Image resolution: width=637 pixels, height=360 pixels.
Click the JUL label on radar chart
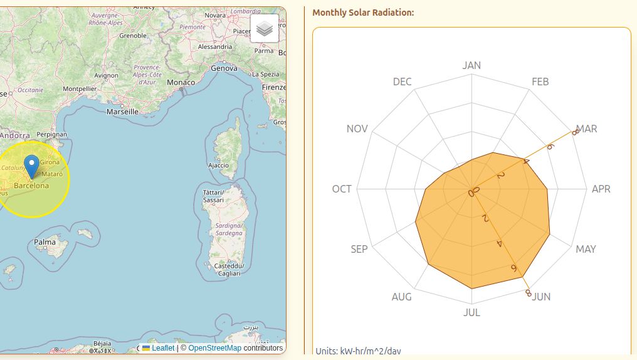pyautogui.click(x=471, y=312)
